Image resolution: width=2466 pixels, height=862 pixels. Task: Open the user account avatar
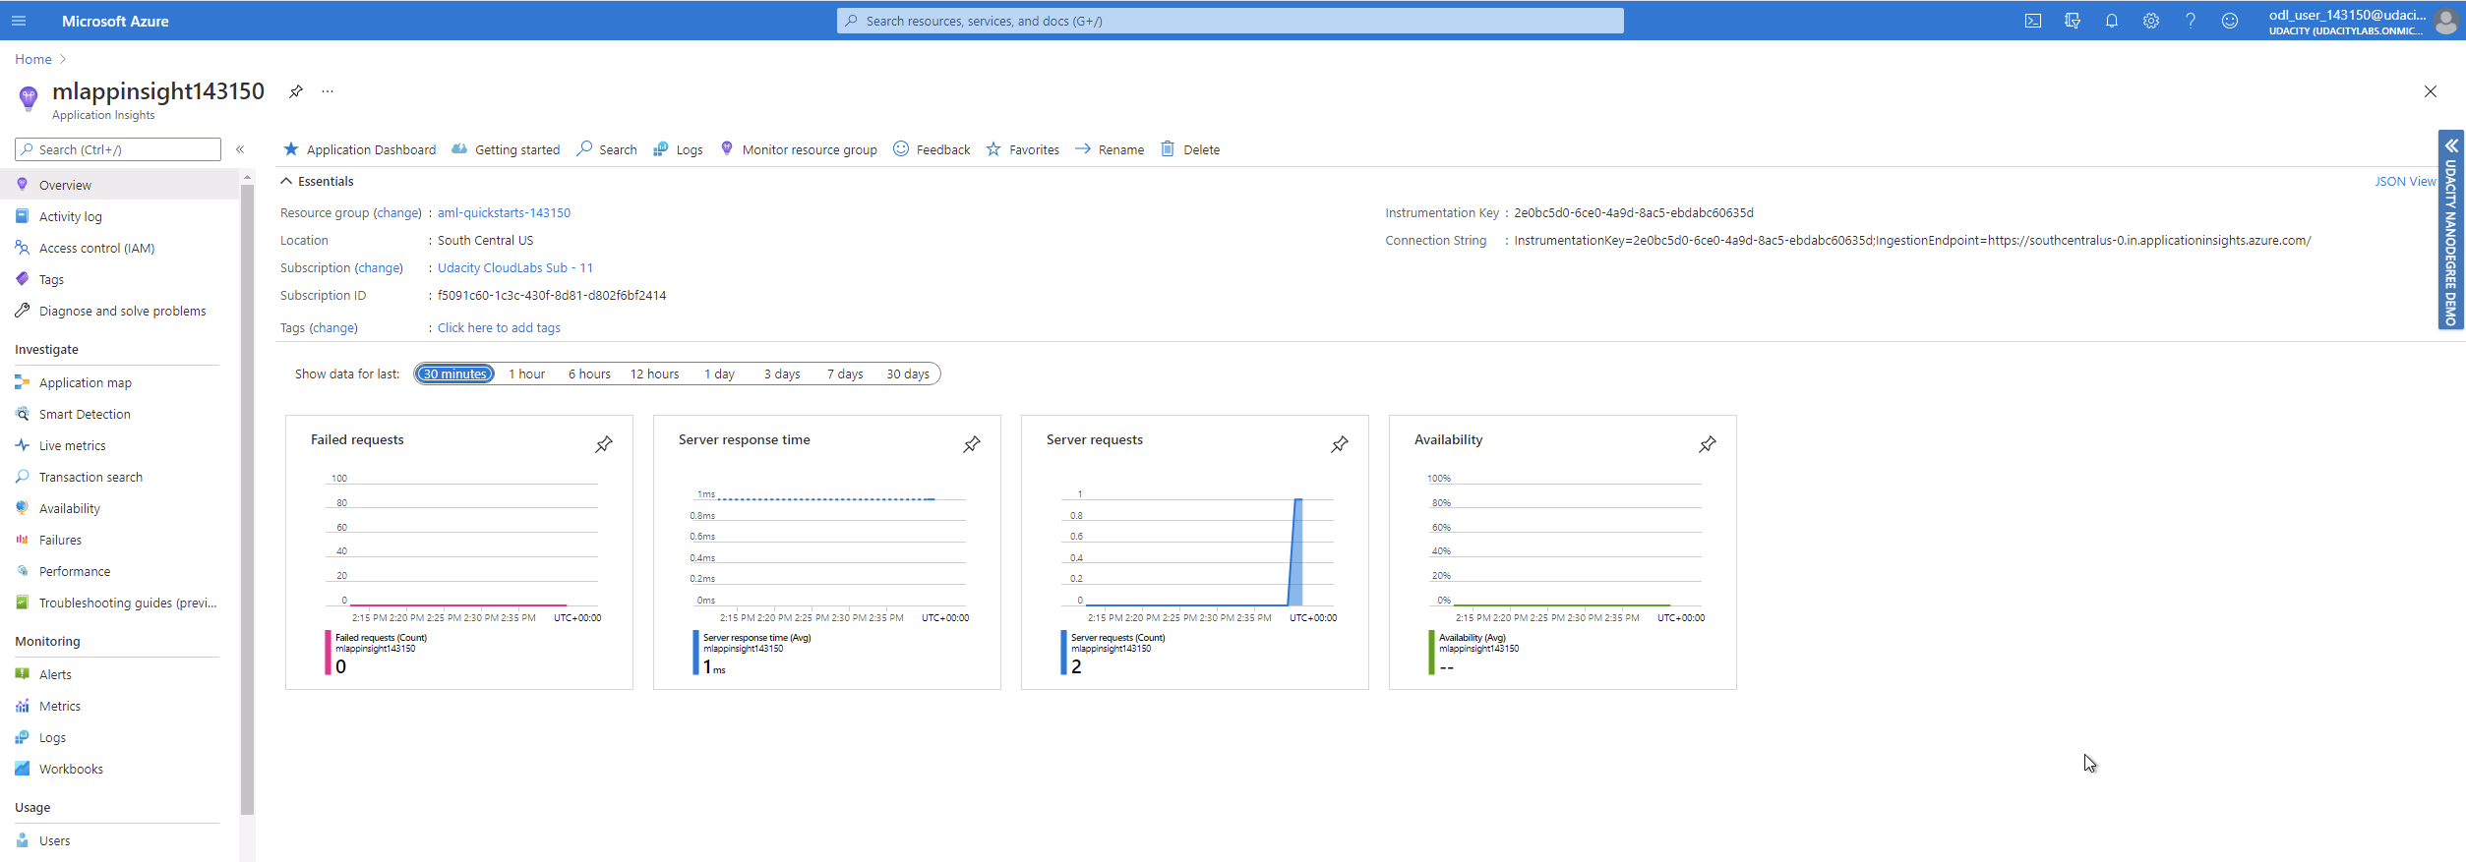[x=2446, y=21]
